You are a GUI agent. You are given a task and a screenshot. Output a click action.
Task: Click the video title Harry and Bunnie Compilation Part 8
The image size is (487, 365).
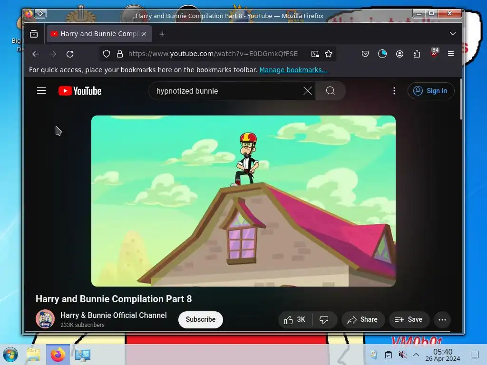point(114,299)
